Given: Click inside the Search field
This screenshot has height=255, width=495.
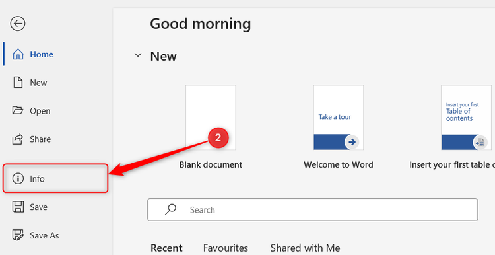Looking at the screenshot, I should pyautogui.click(x=313, y=209).
